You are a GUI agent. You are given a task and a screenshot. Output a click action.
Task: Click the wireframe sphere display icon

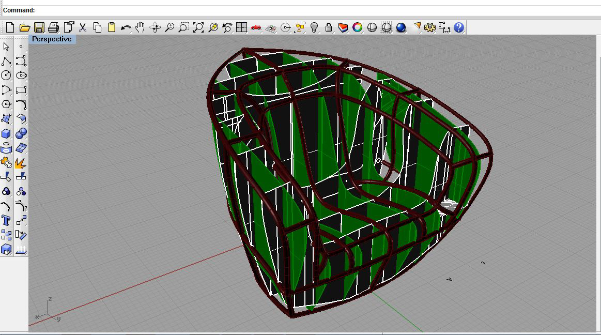click(387, 27)
